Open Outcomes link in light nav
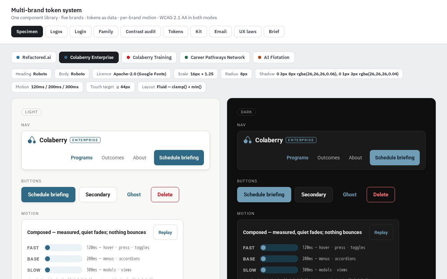 point(113,158)
